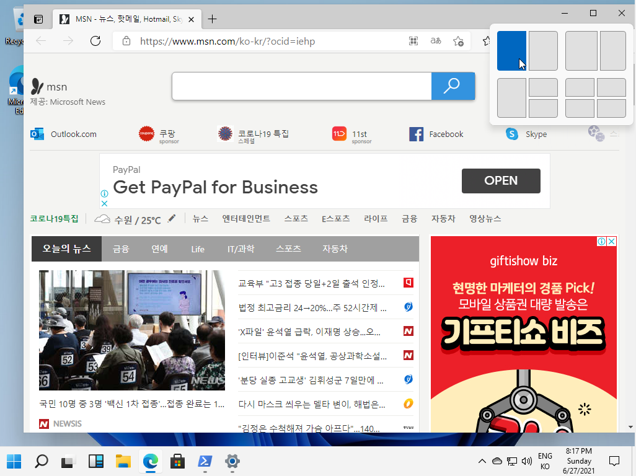The height and width of the screenshot is (476, 636).
Task: Open the 라이프 navigation item
Action: pyautogui.click(x=376, y=219)
